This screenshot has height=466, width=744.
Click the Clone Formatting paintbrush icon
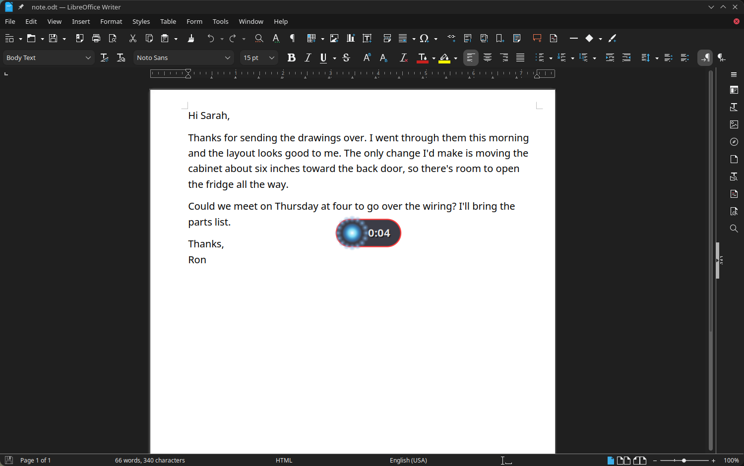pos(191,38)
